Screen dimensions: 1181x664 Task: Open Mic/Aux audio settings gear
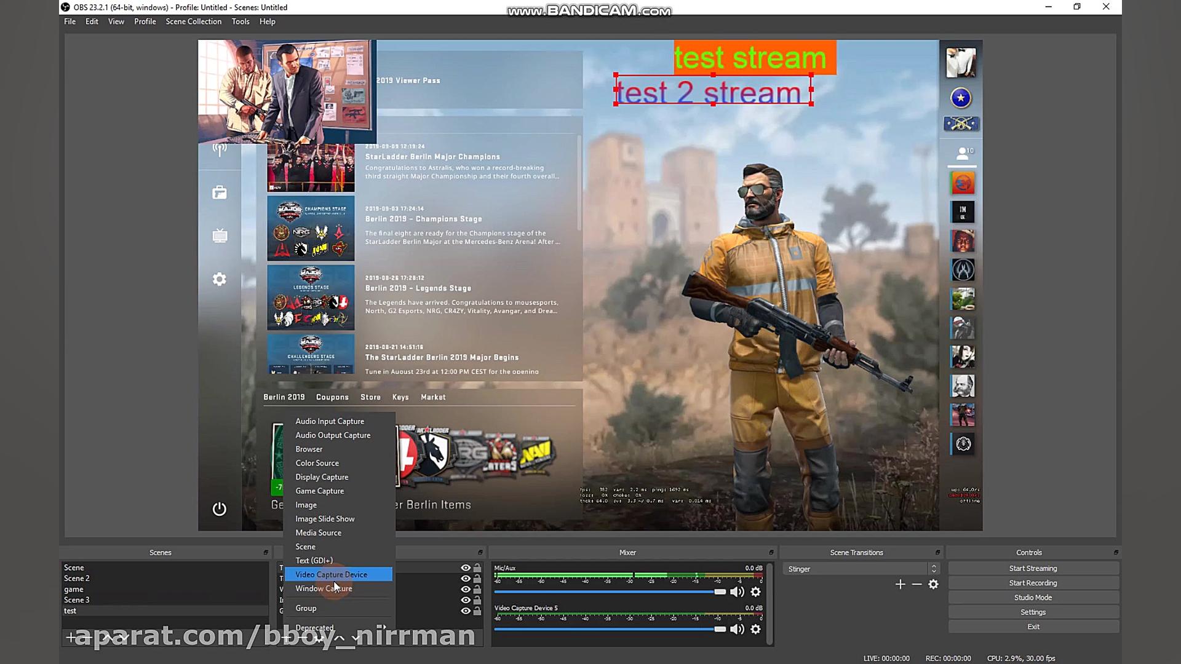click(x=756, y=591)
